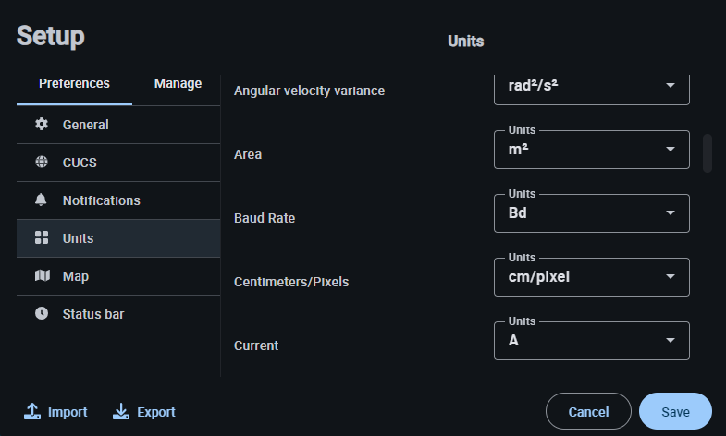Open the Area units dropdown
Image resolution: width=726 pixels, height=436 pixels.
[x=593, y=150]
